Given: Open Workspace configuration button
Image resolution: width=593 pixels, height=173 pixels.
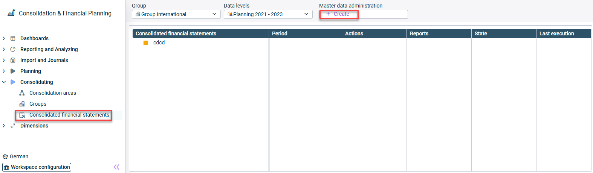Looking at the screenshot, I should click(37, 167).
